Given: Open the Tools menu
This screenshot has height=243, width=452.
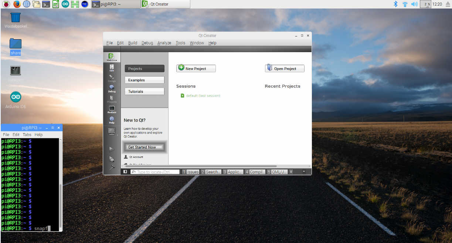Looking at the screenshot, I should (x=180, y=43).
